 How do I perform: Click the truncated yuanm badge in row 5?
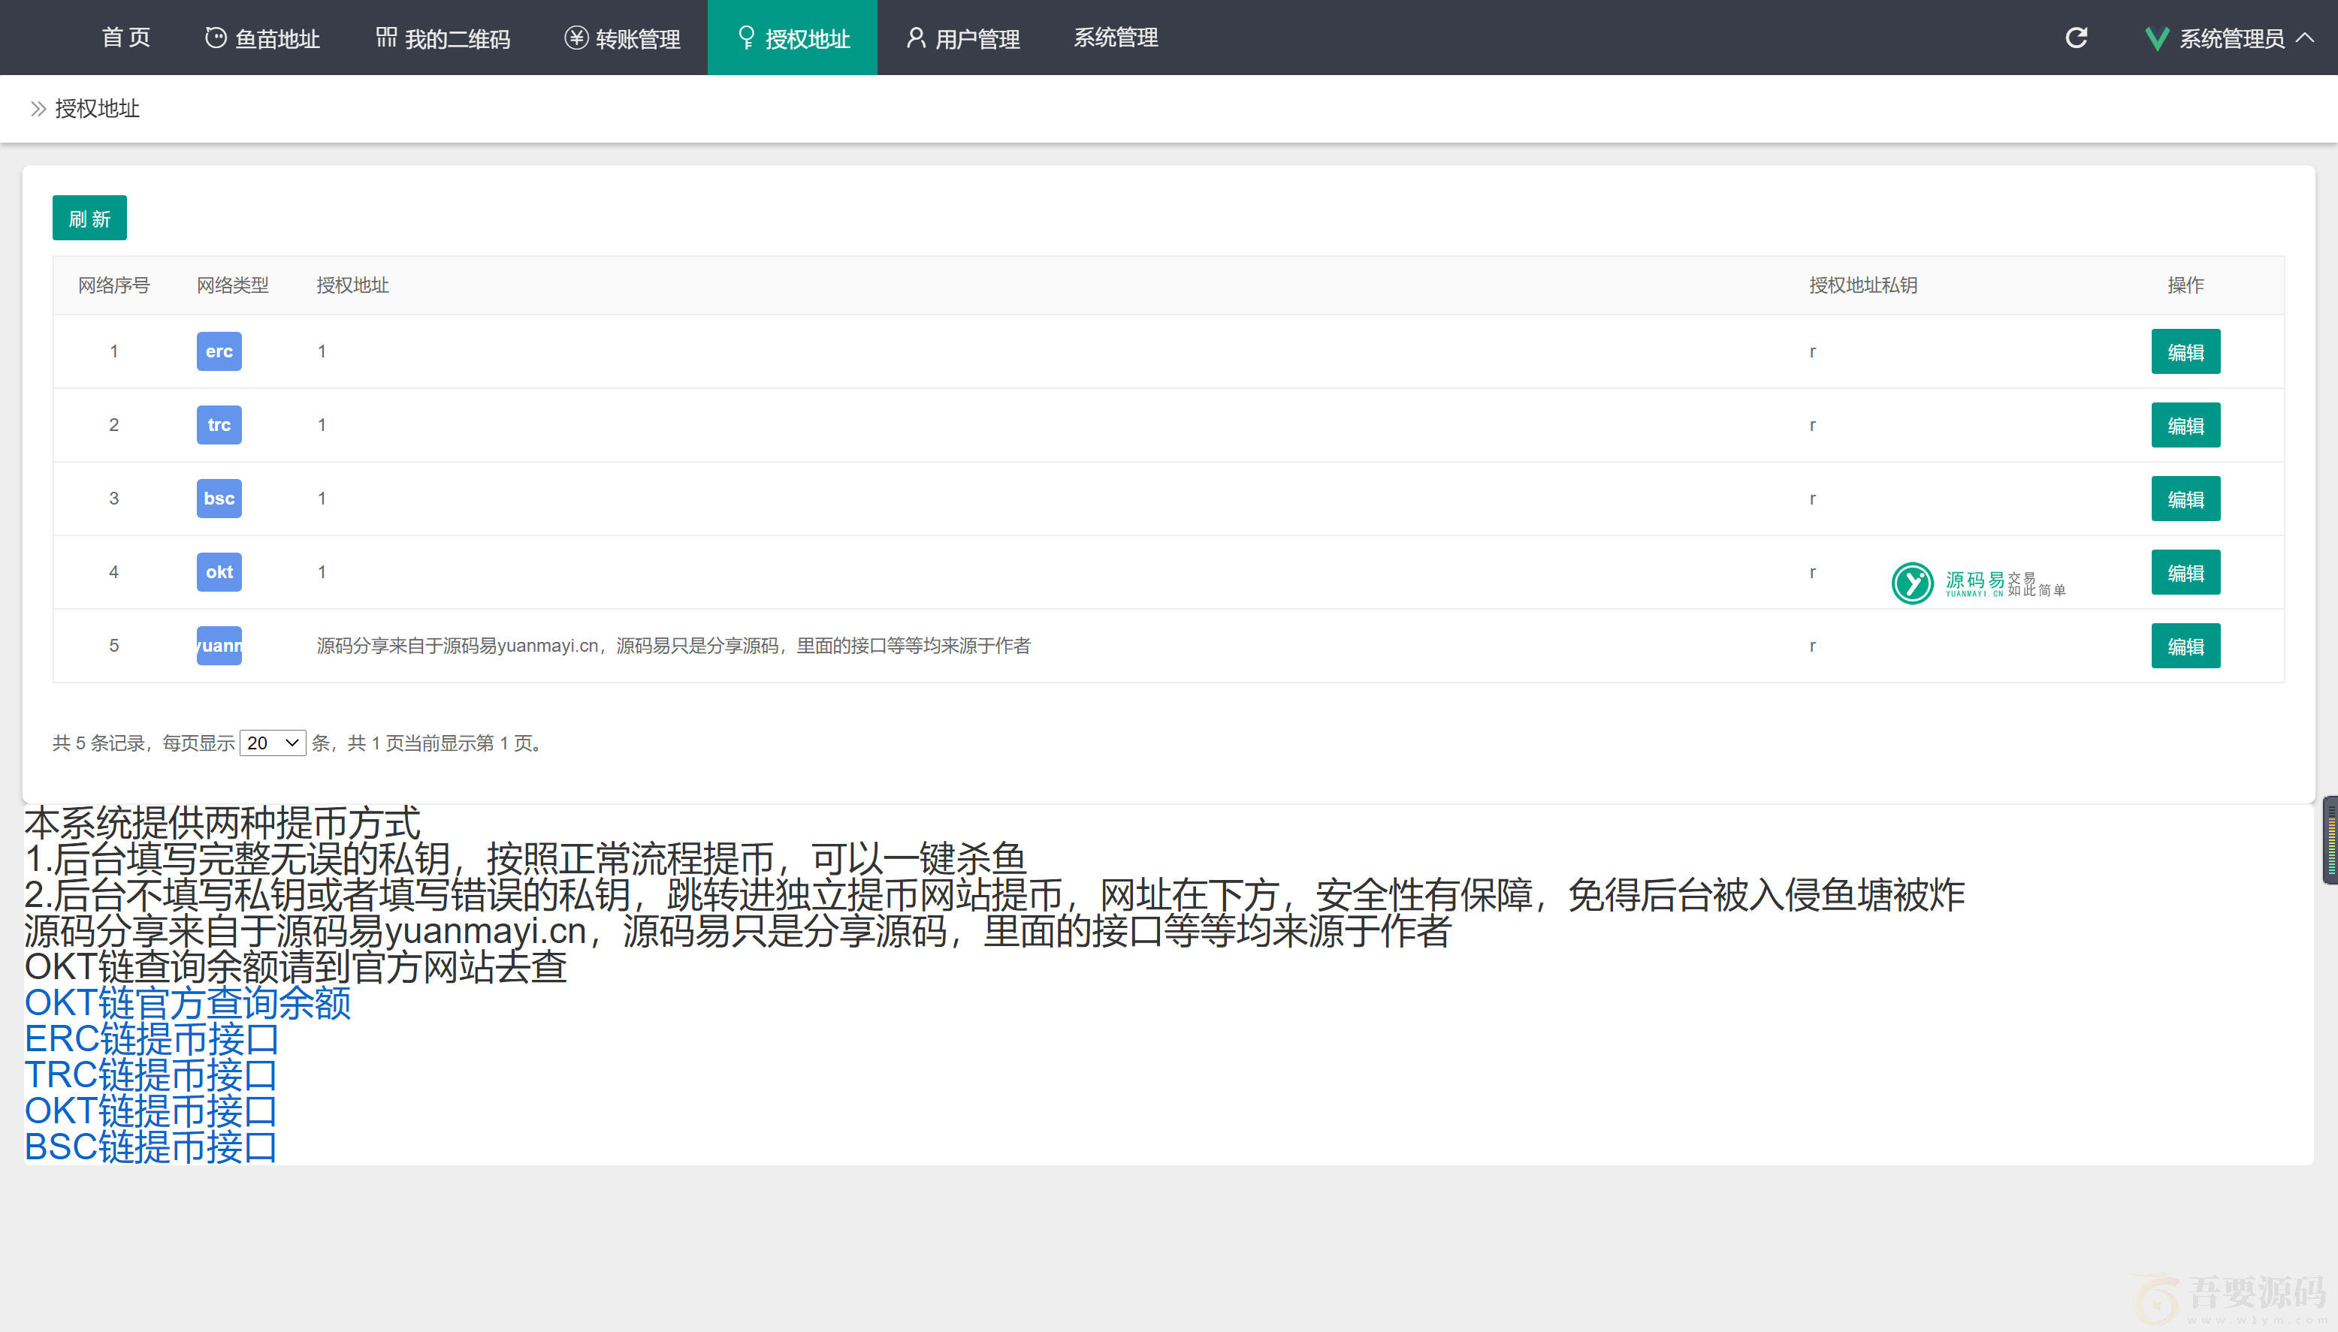tap(219, 646)
